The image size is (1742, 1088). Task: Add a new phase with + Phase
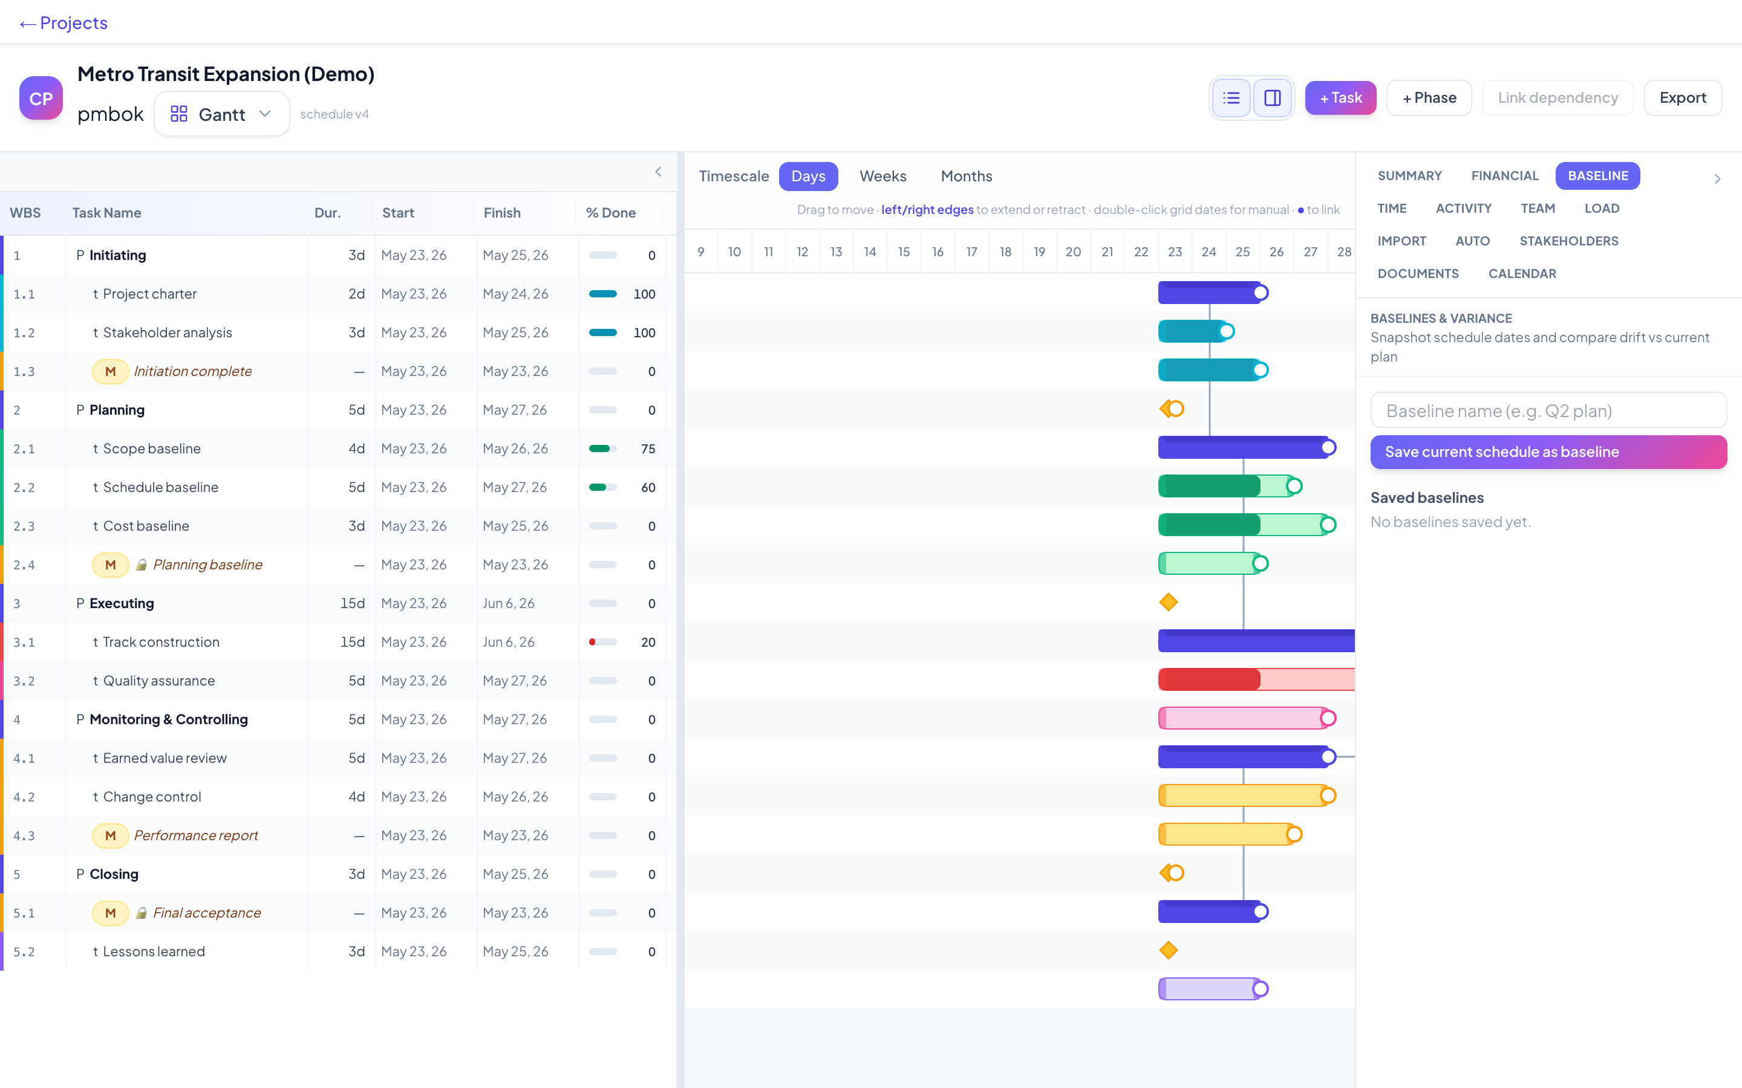pos(1429,98)
